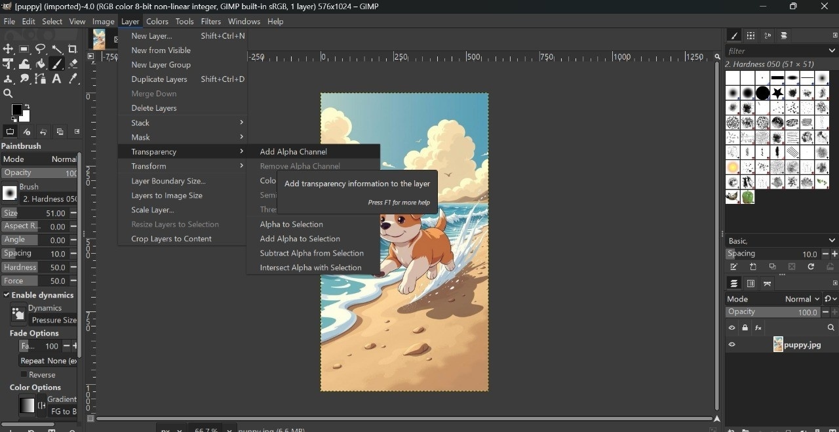Image resolution: width=839 pixels, height=432 pixels.
Task: Open the Images tab in the toolbox dock
Action: [x=60, y=132]
